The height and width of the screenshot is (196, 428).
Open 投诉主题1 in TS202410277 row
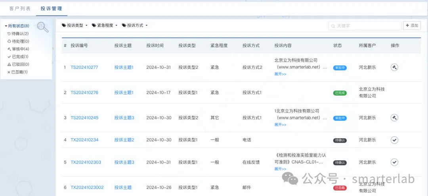point(124,67)
